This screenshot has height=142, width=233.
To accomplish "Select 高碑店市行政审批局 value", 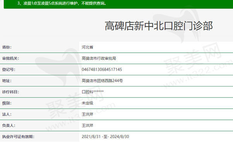I will pyautogui.click(x=99, y=58).
